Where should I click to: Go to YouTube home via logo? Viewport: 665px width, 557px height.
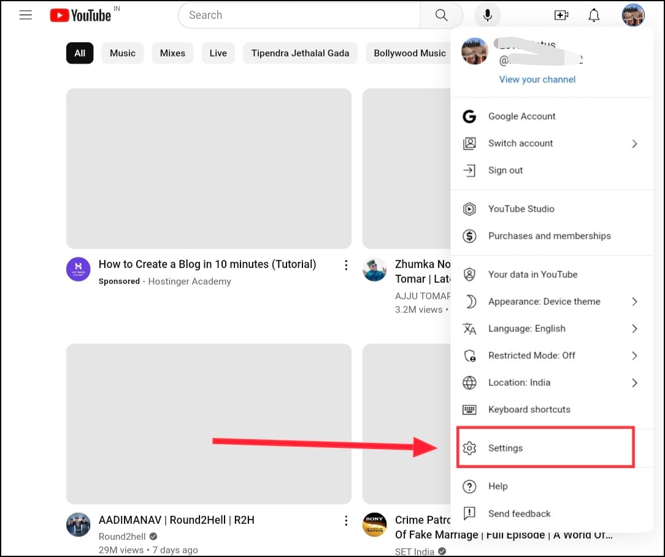click(x=80, y=15)
